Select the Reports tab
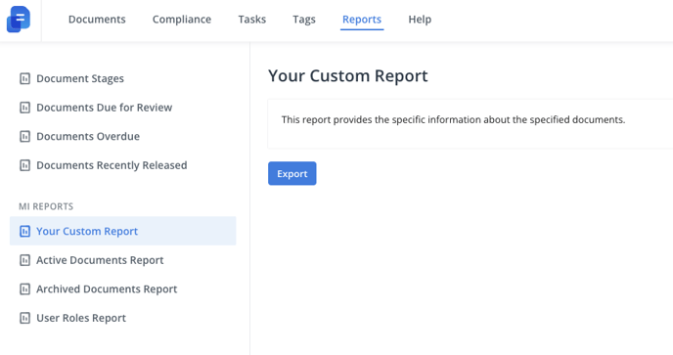This screenshot has width=673, height=355. [x=362, y=20]
